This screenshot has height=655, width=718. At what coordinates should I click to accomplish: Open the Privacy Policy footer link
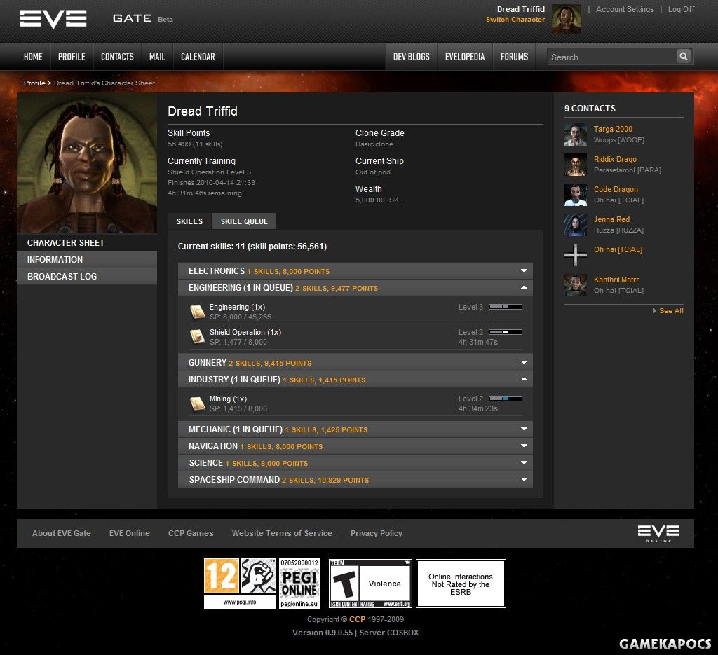point(377,533)
